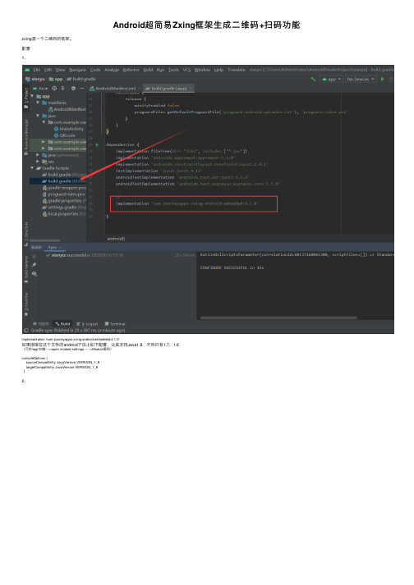The image size is (414, 585).
Task: Open the TODO tool window
Action: click(41, 324)
